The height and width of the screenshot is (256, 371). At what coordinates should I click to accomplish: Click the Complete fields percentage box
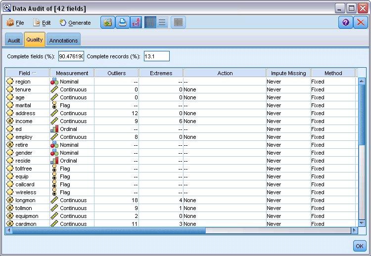point(71,56)
